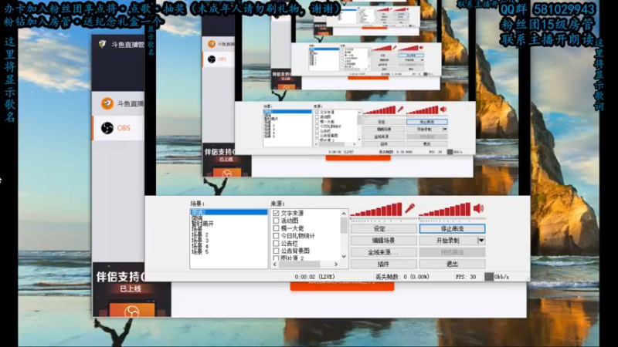Click the sources list vertical scrollbar thumb
The image size is (618, 347).
coord(344,225)
